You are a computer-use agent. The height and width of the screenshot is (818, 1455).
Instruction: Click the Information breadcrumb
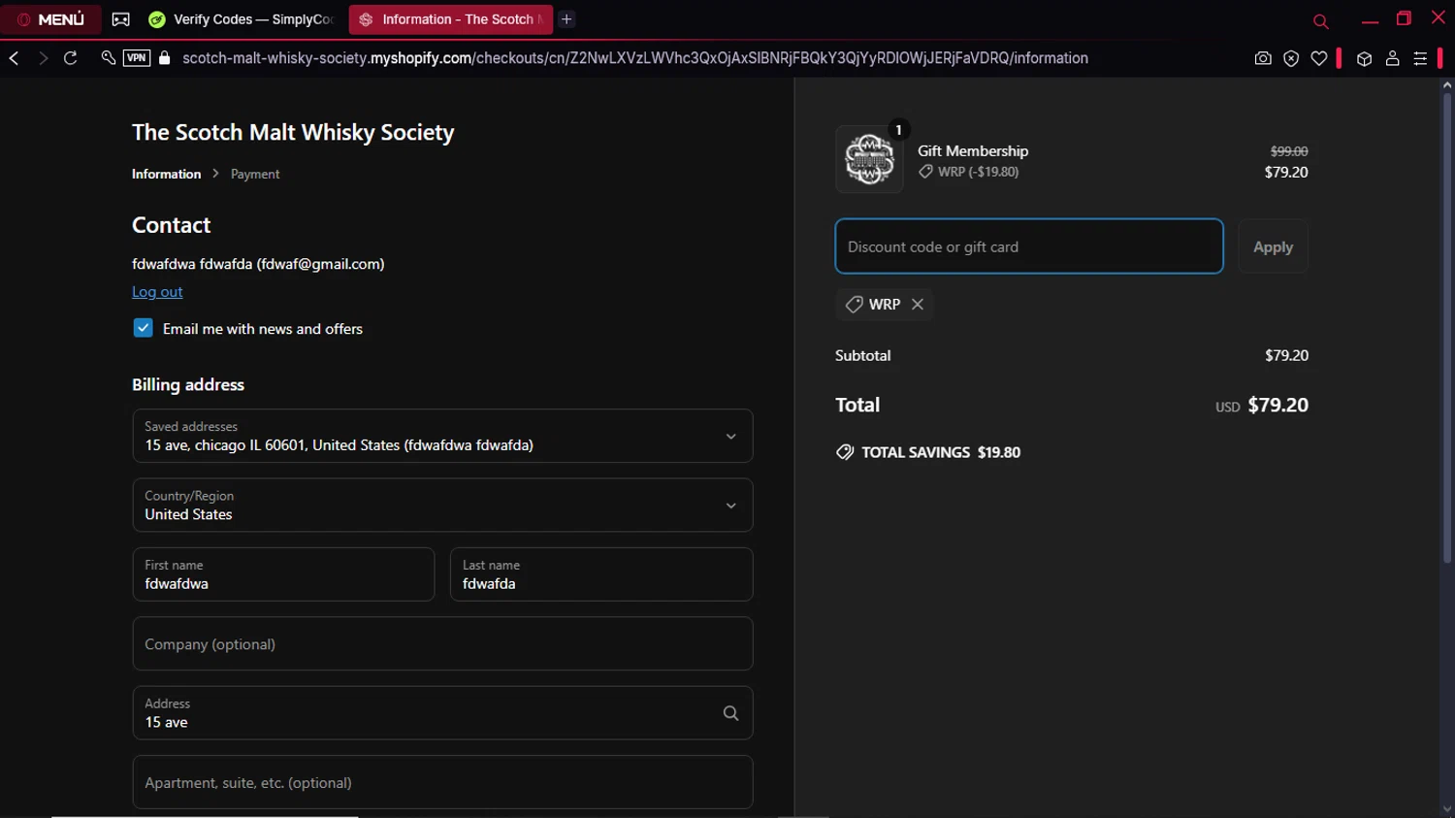click(x=166, y=174)
